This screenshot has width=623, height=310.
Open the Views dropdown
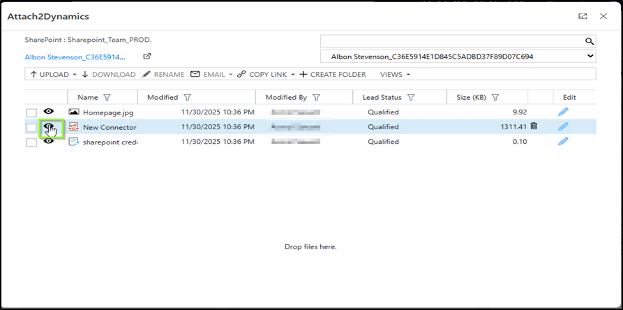pyautogui.click(x=395, y=75)
